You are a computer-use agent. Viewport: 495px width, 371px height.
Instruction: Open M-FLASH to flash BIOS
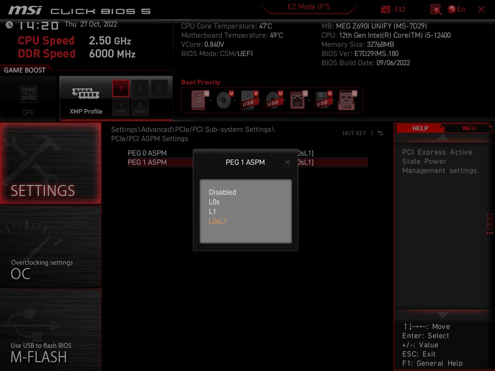click(x=50, y=329)
